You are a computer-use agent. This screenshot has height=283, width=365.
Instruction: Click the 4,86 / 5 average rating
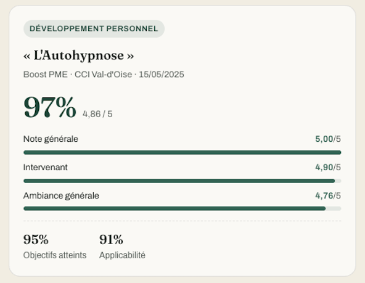click(x=97, y=114)
